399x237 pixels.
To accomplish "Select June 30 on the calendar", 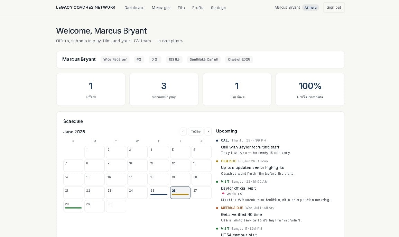I will (116, 206).
